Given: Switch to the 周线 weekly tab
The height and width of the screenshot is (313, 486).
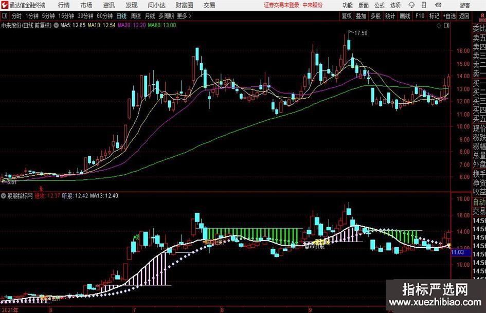Looking at the screenshot, I should [136, 16].
